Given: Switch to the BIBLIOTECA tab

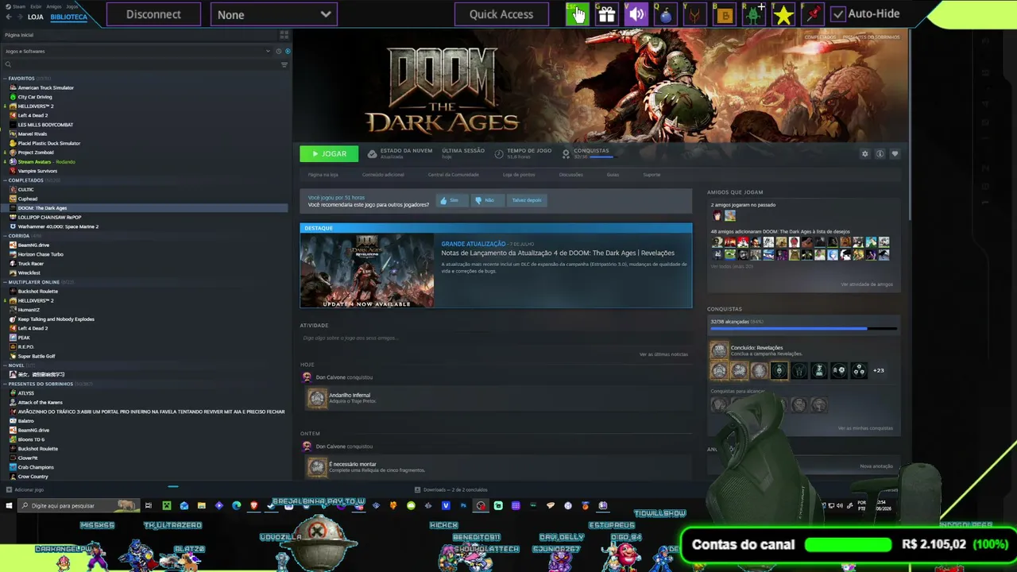Looking at the screenshot, I should click(x=68, y=17).
